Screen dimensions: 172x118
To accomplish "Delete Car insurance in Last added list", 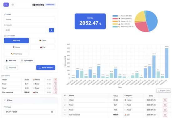I will pos(55,92).
